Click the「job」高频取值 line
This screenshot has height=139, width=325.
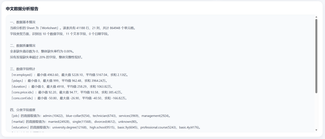click(x=90, y=116)
